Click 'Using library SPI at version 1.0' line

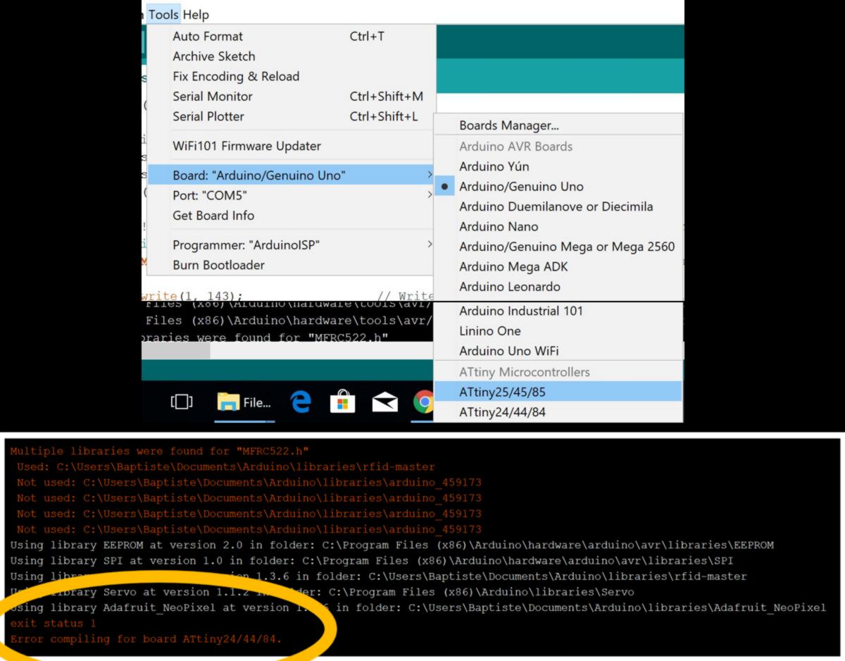[x=371, y=560]
